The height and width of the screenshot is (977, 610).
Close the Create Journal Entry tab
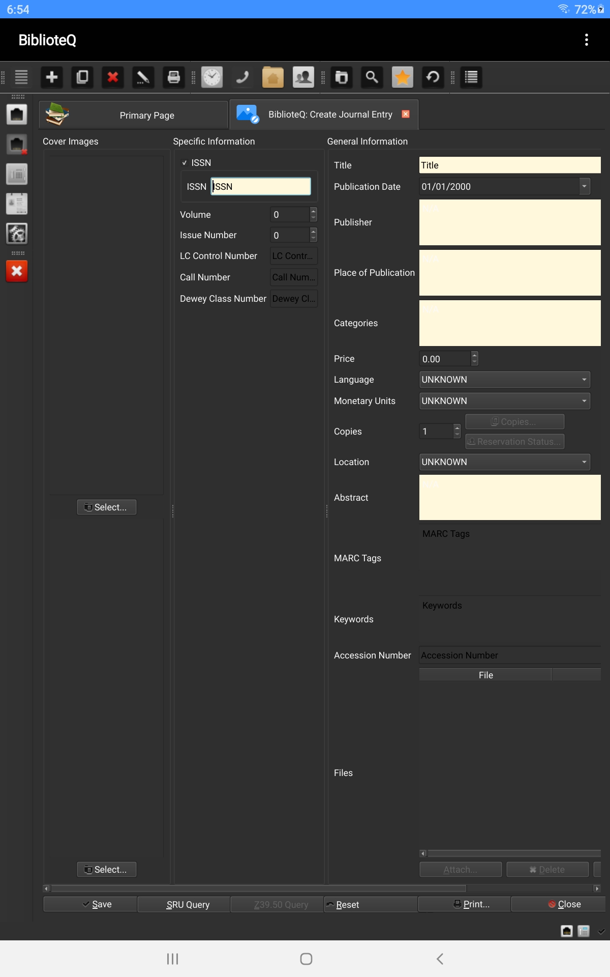tap(406, 114)
